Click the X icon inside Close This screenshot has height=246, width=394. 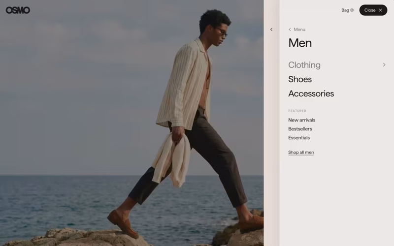(x=380, y=10)
